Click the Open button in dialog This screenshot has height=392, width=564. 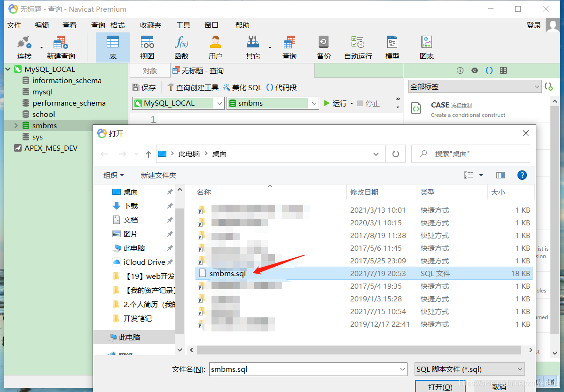click(x=440, y=387)
